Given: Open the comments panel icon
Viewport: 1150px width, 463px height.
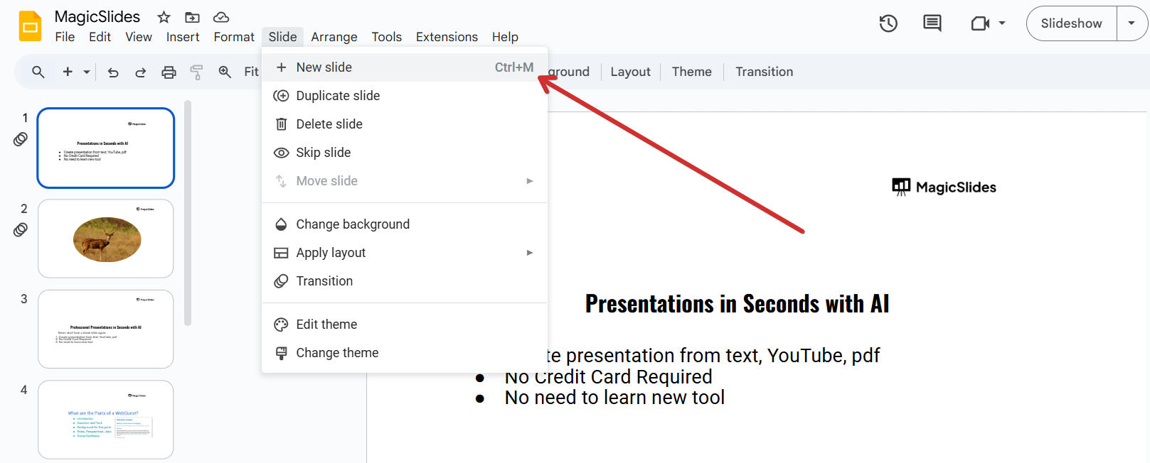Looking at the screenshot, I should [x=932, y=23].
